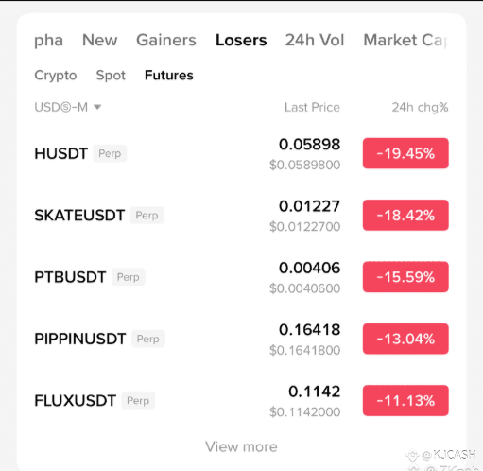Open the USD-M margin type dropdown arrow
The width and height of the screenshot is (483, 471).
point(97,107)
